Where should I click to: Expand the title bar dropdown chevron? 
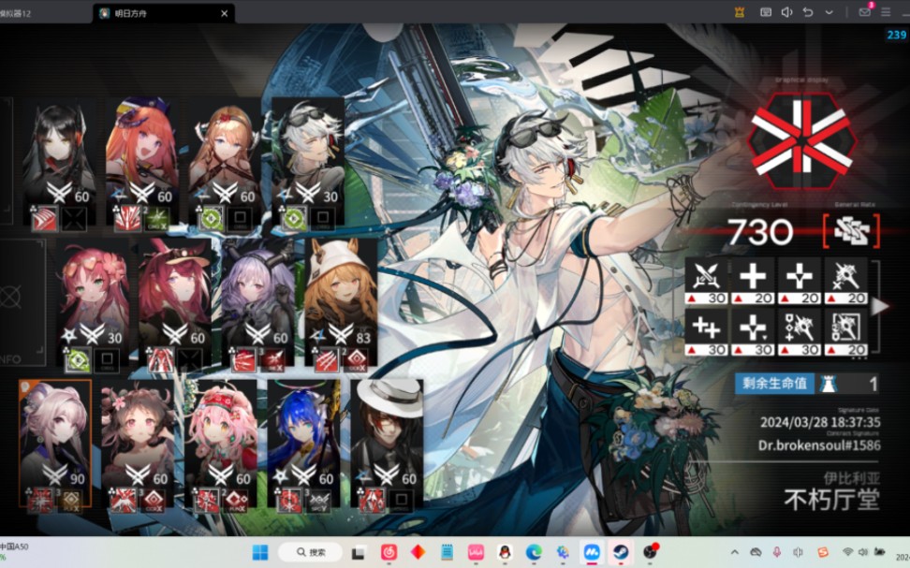tap(829, 12)
